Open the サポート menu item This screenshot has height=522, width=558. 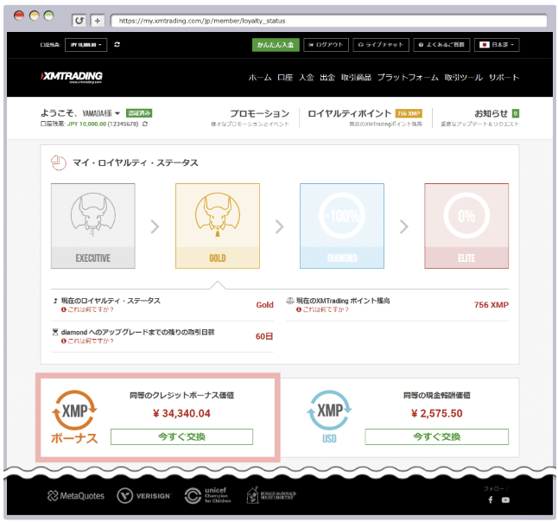click(504, 77)
